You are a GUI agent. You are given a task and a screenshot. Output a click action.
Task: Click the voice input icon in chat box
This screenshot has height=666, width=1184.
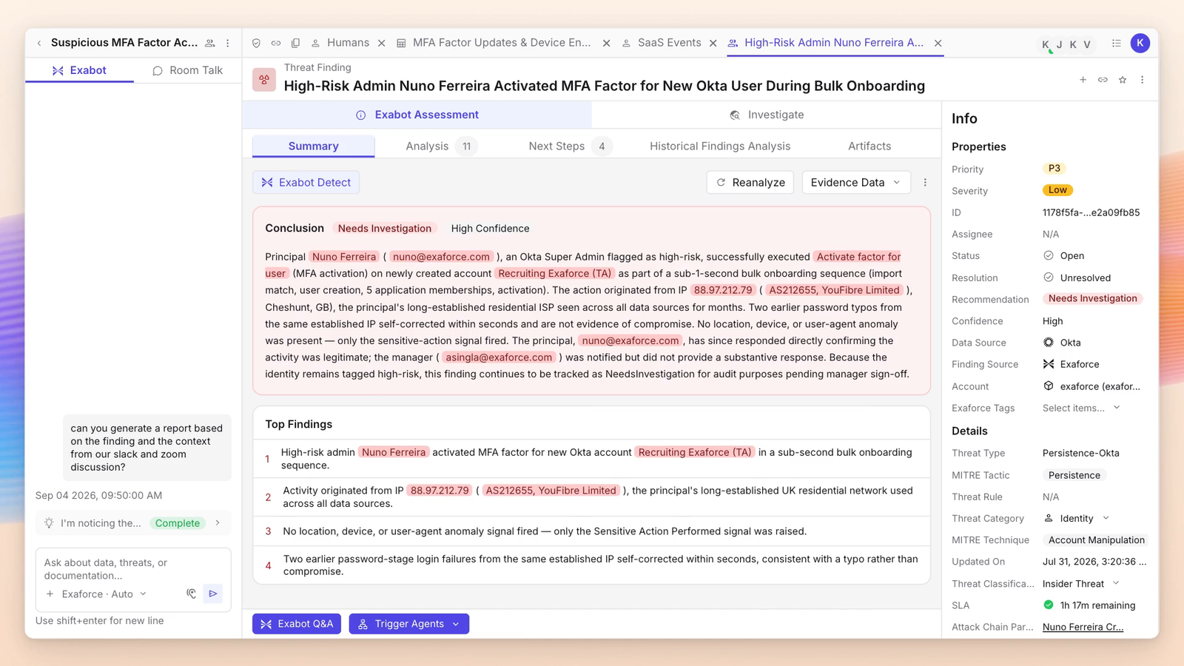click(x=191, y=593)
